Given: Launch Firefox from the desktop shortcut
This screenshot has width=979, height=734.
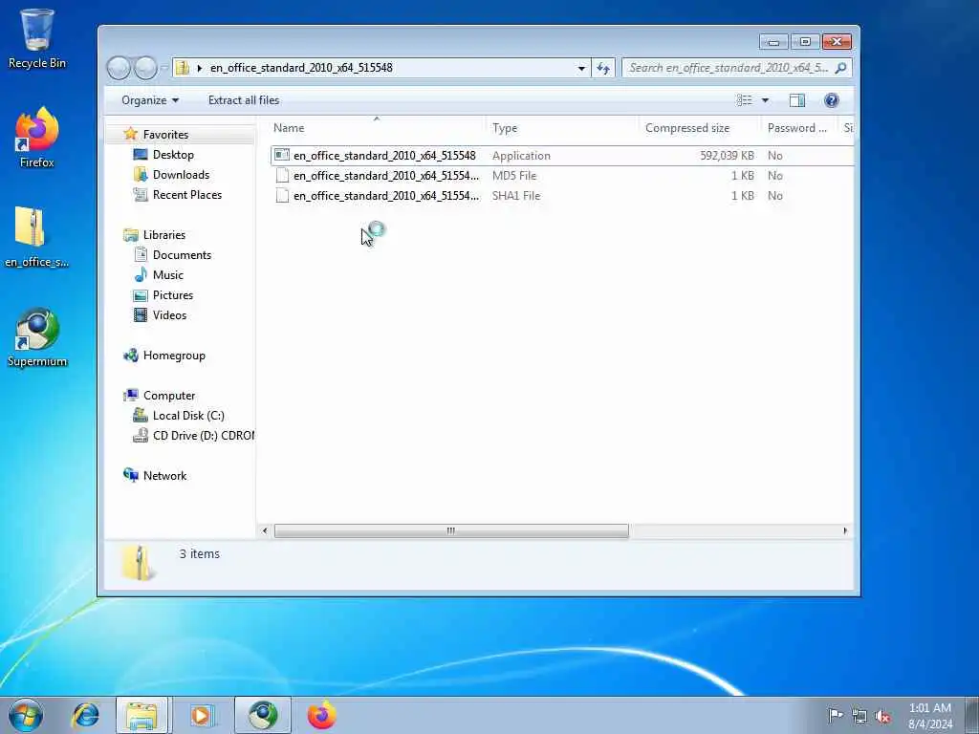Looking at the screenshot, I should tap(37, 138).
